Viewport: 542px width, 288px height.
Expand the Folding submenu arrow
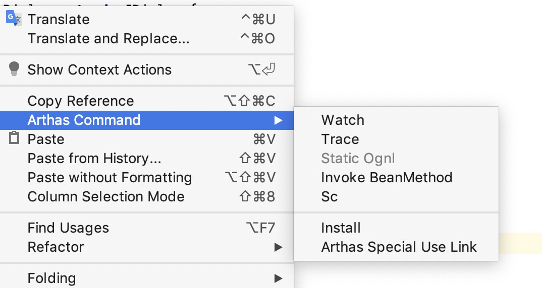pyautogui.click(x=278, y=278)
